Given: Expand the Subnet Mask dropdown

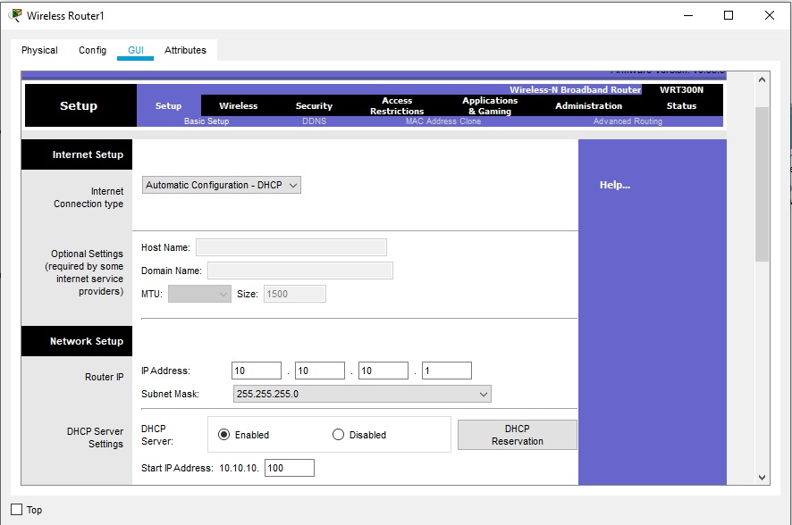Looking at the screenshot, I should click(362, 394).
